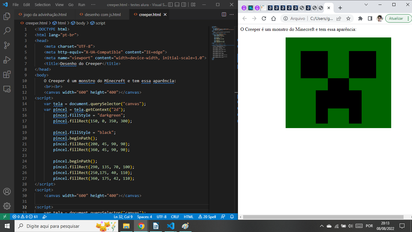Screen dimensions: 412x232
Task: Open the Extensions view
Action: click(7, 74)
